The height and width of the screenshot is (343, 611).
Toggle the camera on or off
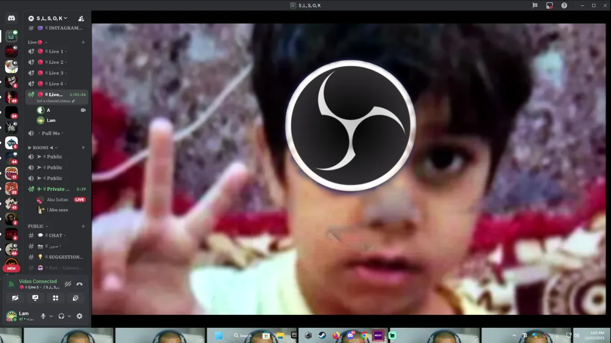click(15, 298)
